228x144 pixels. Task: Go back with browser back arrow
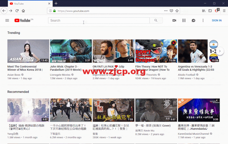[4, 11]
